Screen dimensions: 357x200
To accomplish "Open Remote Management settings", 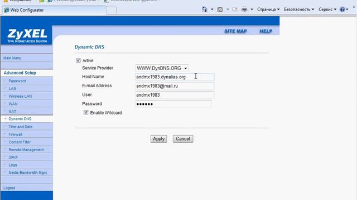I will click(26, 149).
